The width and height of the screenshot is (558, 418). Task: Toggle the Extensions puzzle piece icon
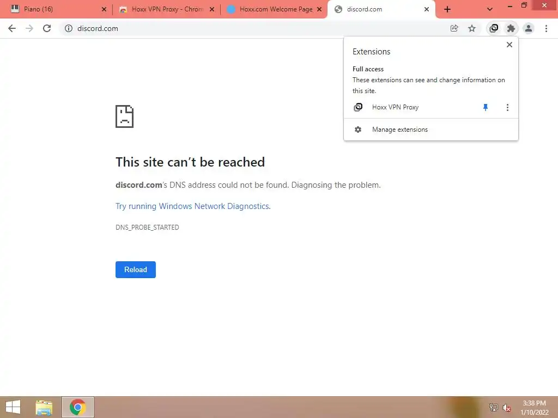511,28
